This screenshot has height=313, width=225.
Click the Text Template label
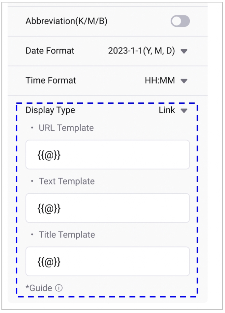coord(67,181)
